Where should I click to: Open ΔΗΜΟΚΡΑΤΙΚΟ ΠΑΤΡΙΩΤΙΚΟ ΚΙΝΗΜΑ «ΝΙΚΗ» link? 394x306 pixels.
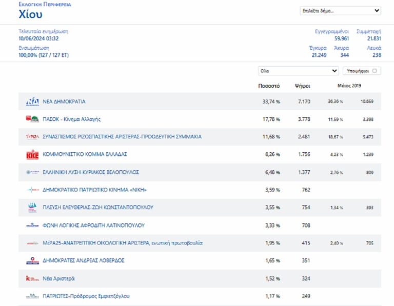tap(94, 190)
